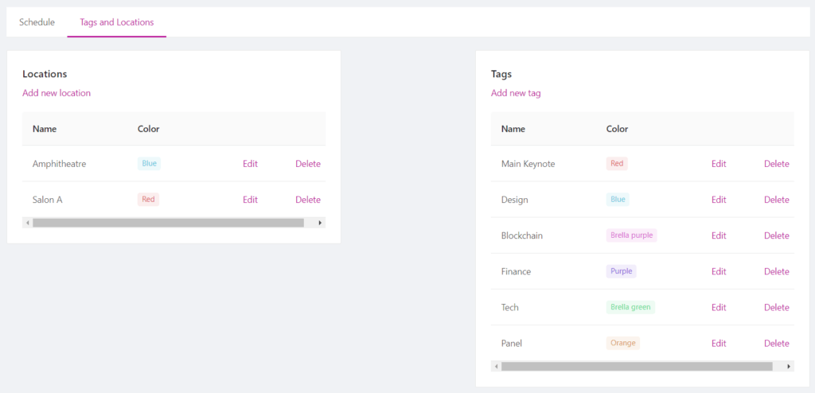
Task: Edit the Blockchain tag
Action: (719, 235)
